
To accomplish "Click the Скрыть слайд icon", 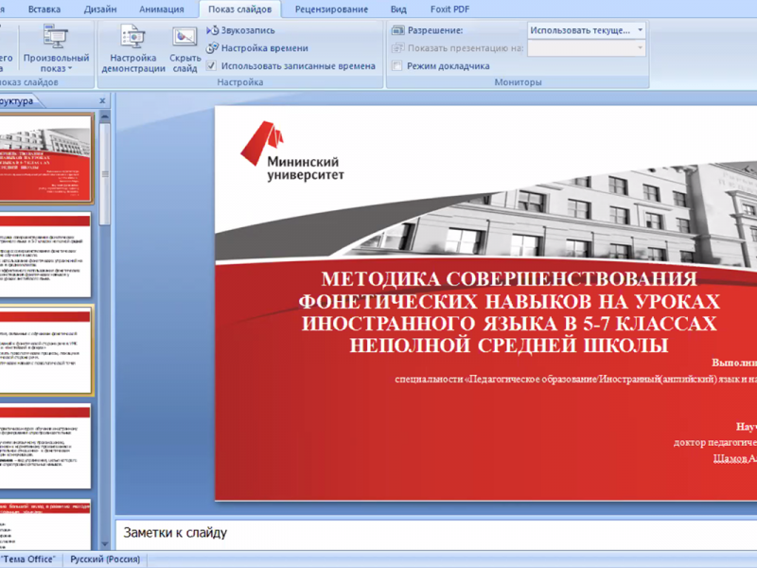I will [185, 38].
